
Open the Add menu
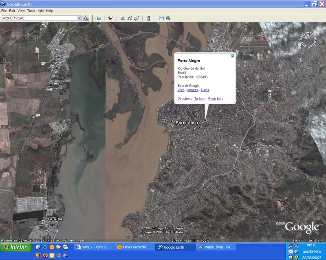[40, 11]
